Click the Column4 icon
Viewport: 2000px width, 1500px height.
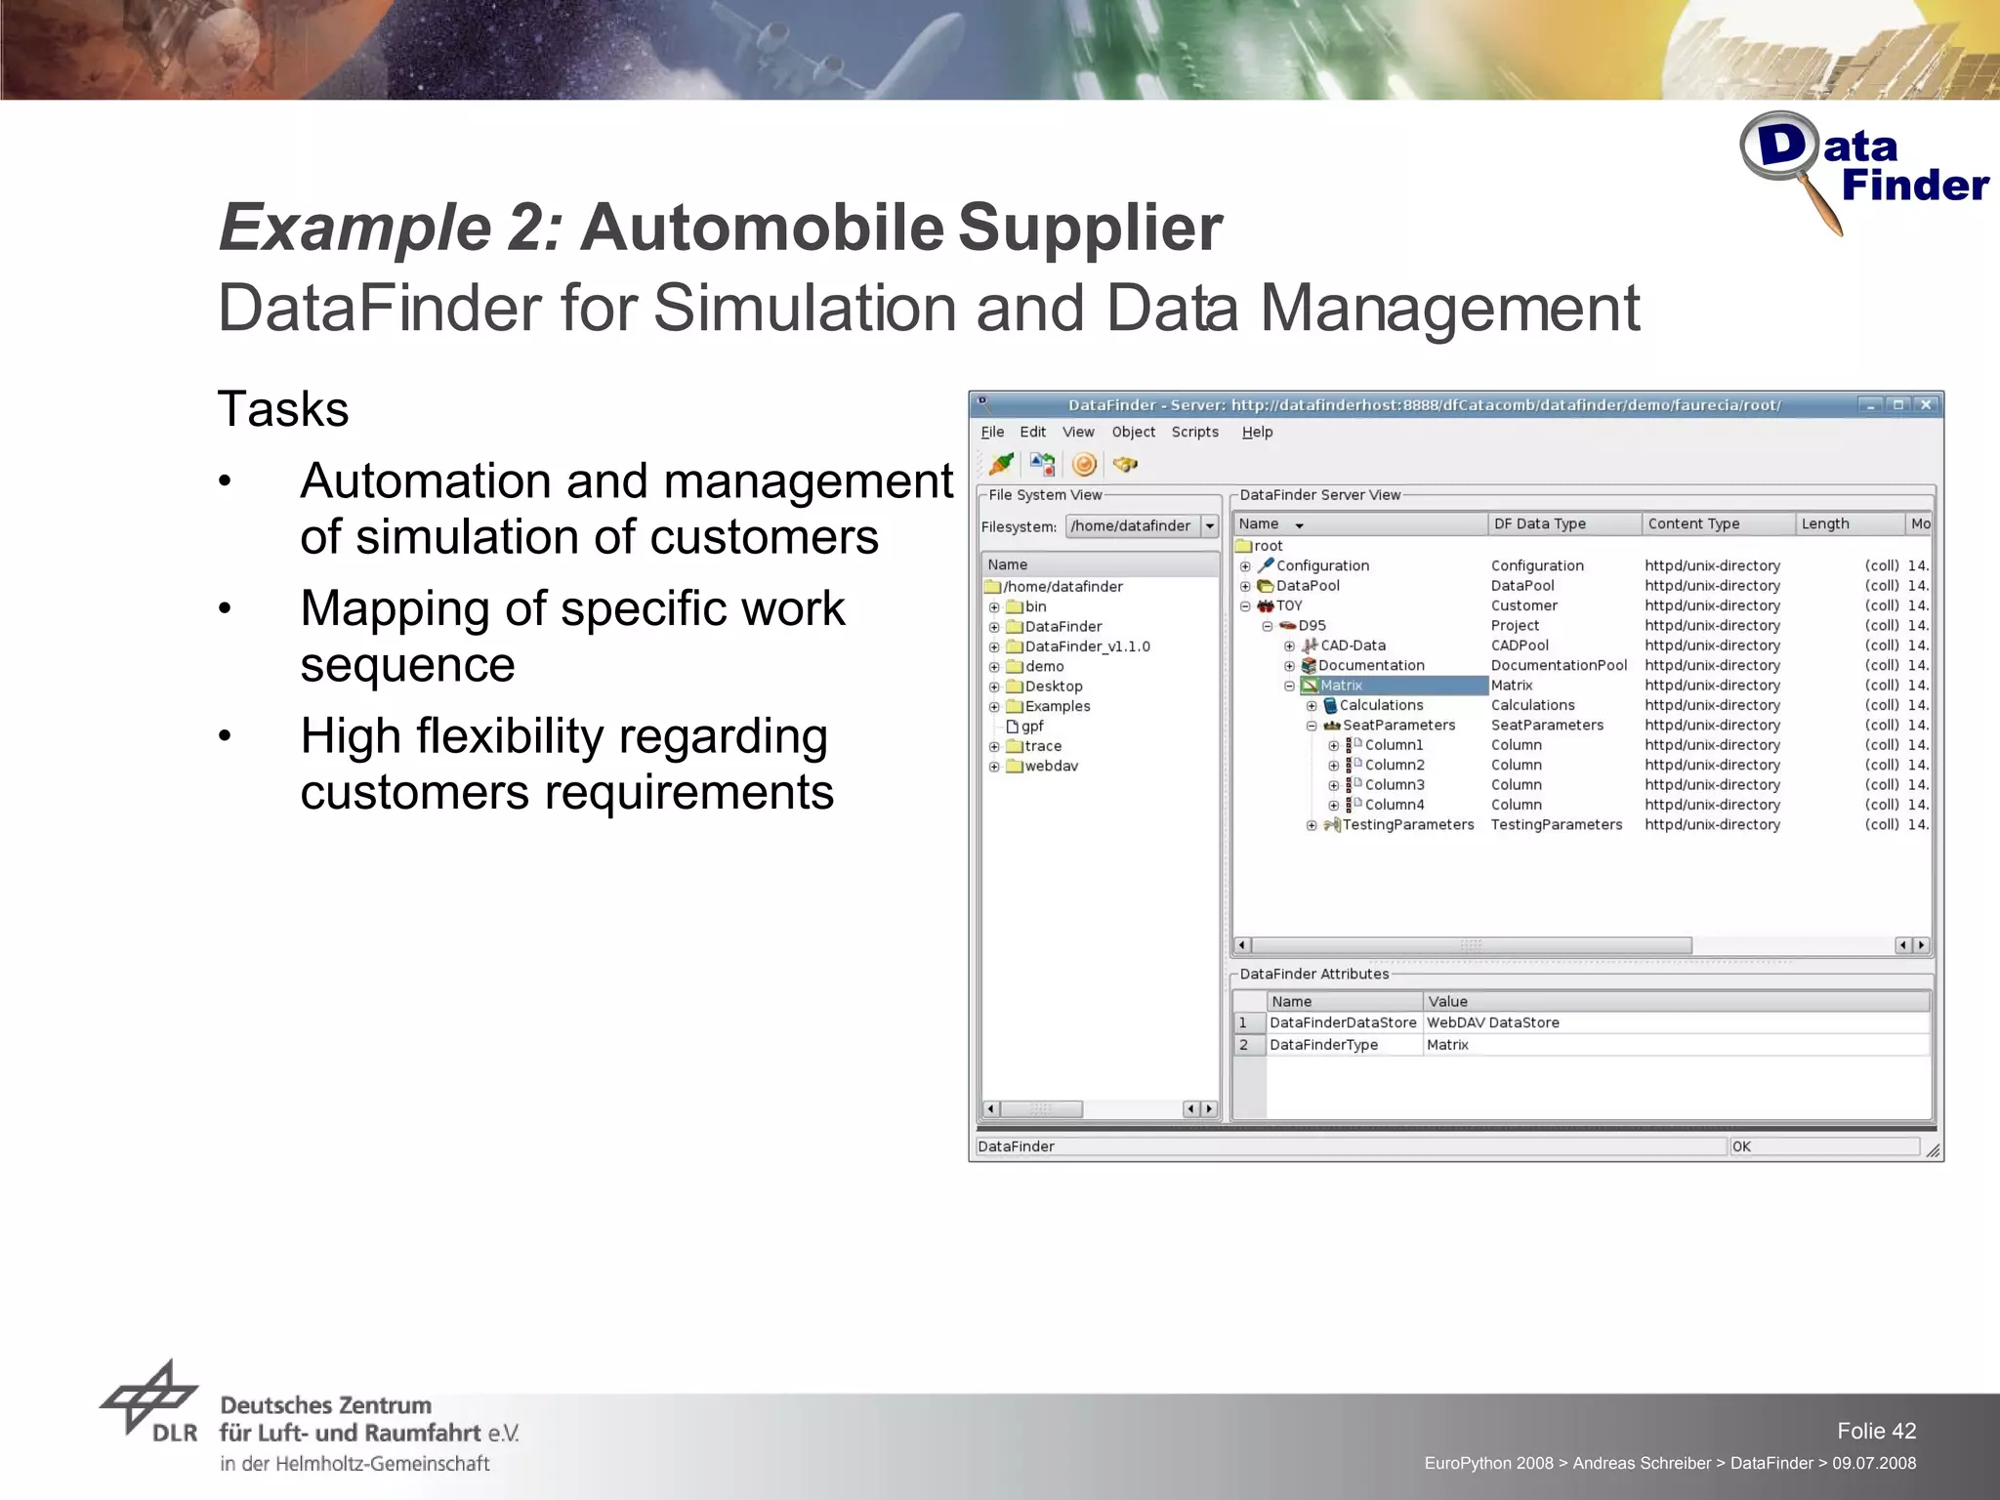(1354, 805)
